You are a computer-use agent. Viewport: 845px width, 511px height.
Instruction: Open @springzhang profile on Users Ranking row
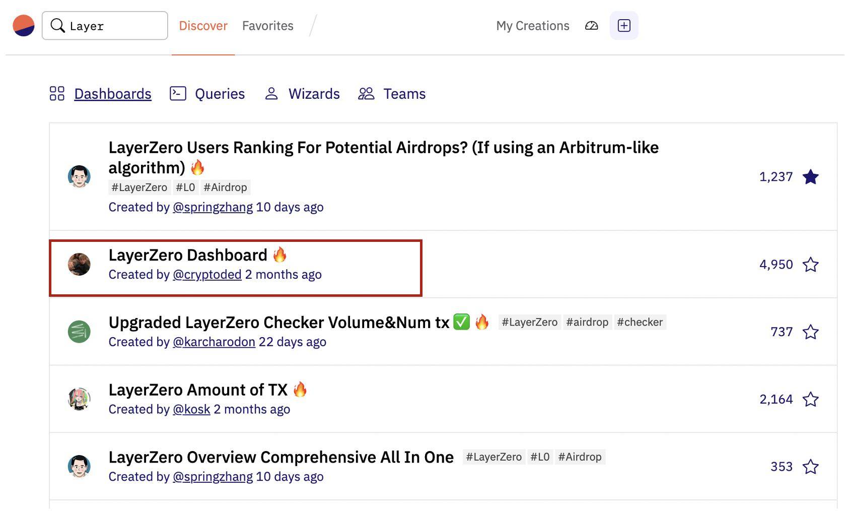click(x=213, y=207)
